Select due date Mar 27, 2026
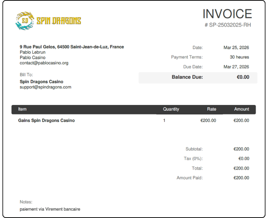 [x=236, y=67]
